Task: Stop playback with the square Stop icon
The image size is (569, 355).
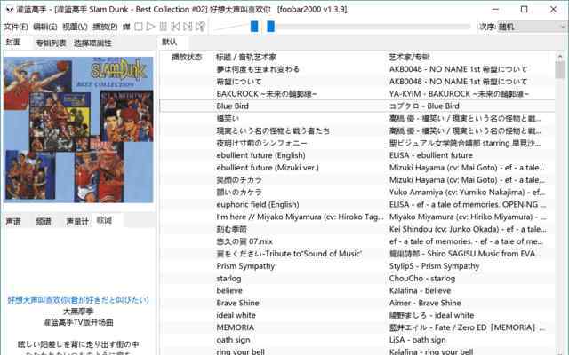Action: point(139,27)
